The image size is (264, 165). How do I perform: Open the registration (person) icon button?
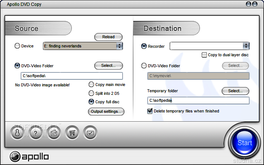tap(17, 133)
